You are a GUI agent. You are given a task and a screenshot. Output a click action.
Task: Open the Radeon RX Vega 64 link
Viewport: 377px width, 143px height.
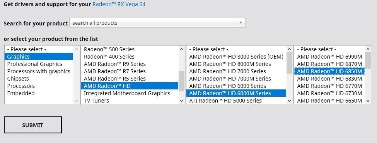coord(119,4)
